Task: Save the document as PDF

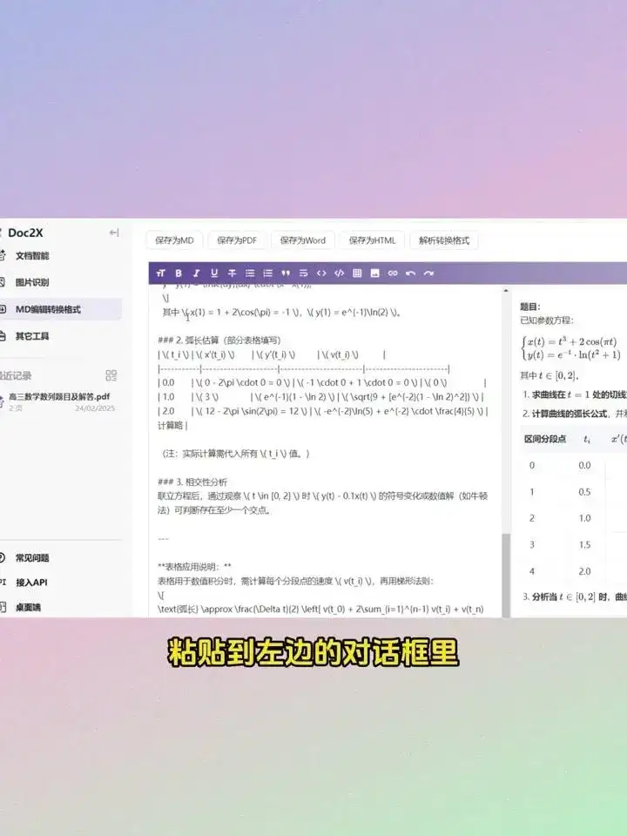Action: click(237, 240)
